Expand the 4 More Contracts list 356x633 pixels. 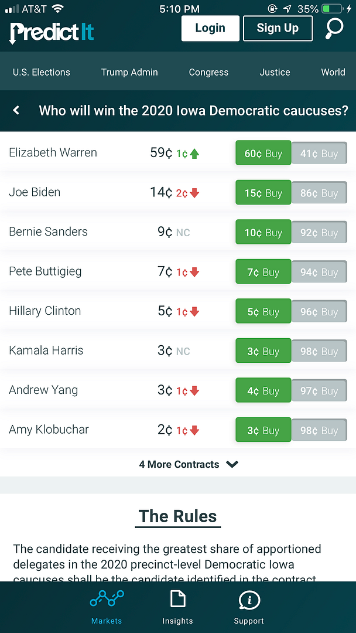[188, 464]
